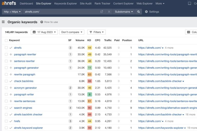Expand URL arrow in check backlinks row

[x=183, y=81]
